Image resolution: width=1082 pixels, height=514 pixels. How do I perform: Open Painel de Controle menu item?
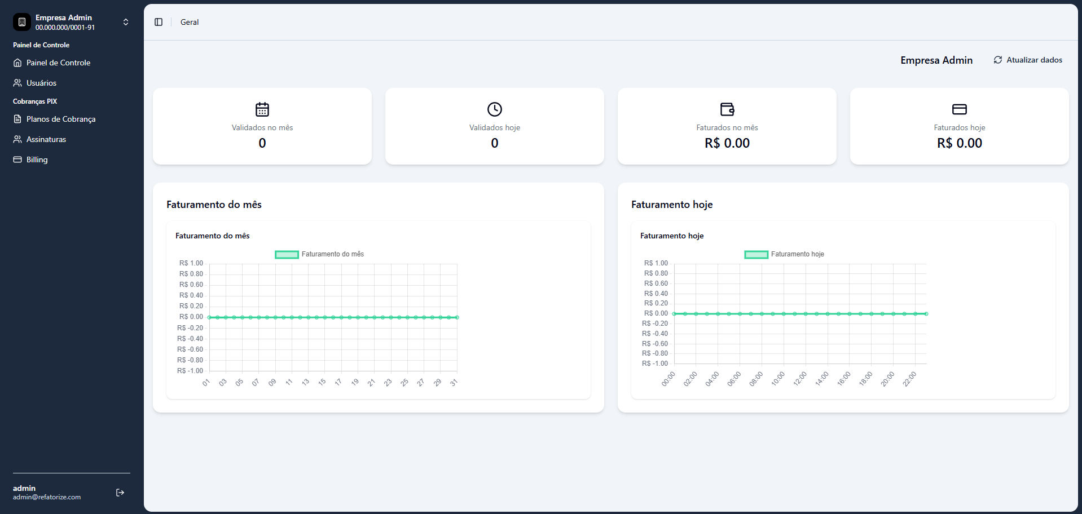coord(72,63)
